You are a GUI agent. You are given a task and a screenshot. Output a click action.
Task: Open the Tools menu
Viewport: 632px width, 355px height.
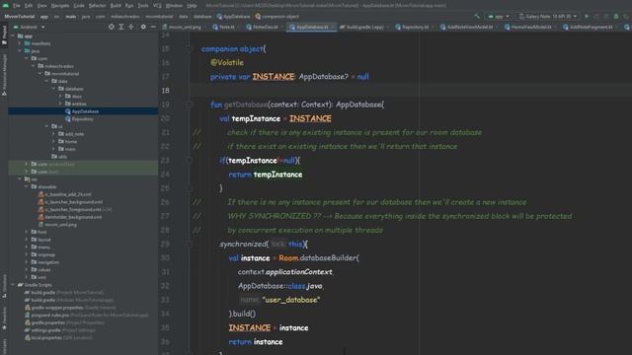[143, 6]
